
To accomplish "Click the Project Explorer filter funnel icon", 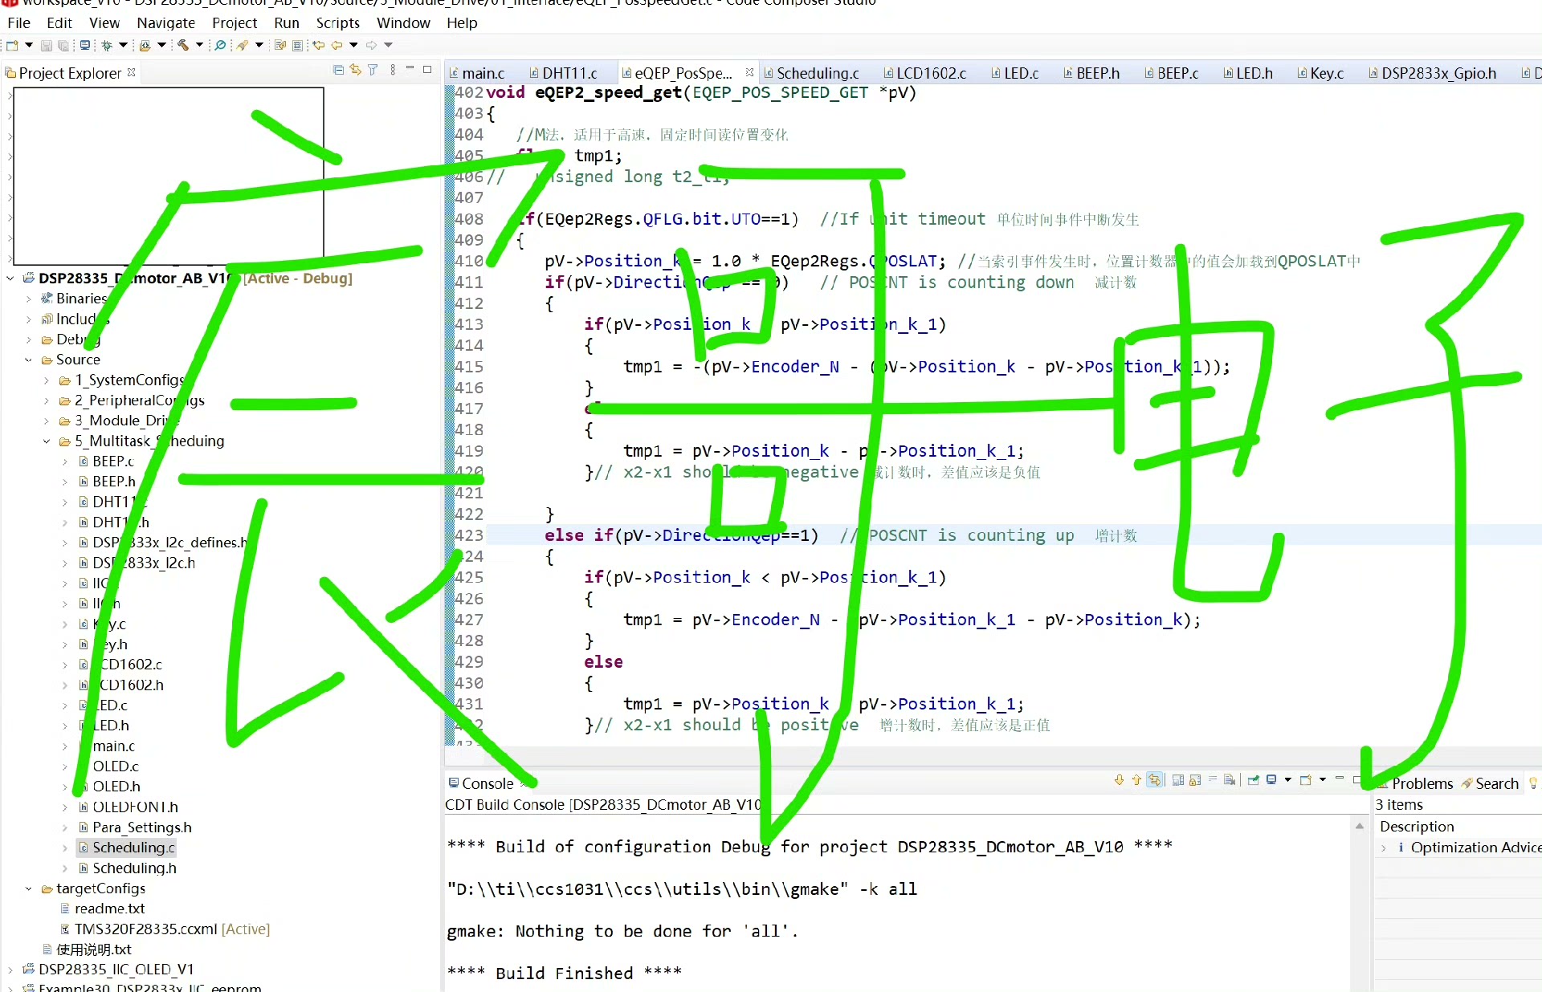I will click(x=373, y=71).
